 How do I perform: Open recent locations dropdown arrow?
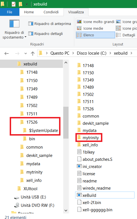[x=26, y=53]
